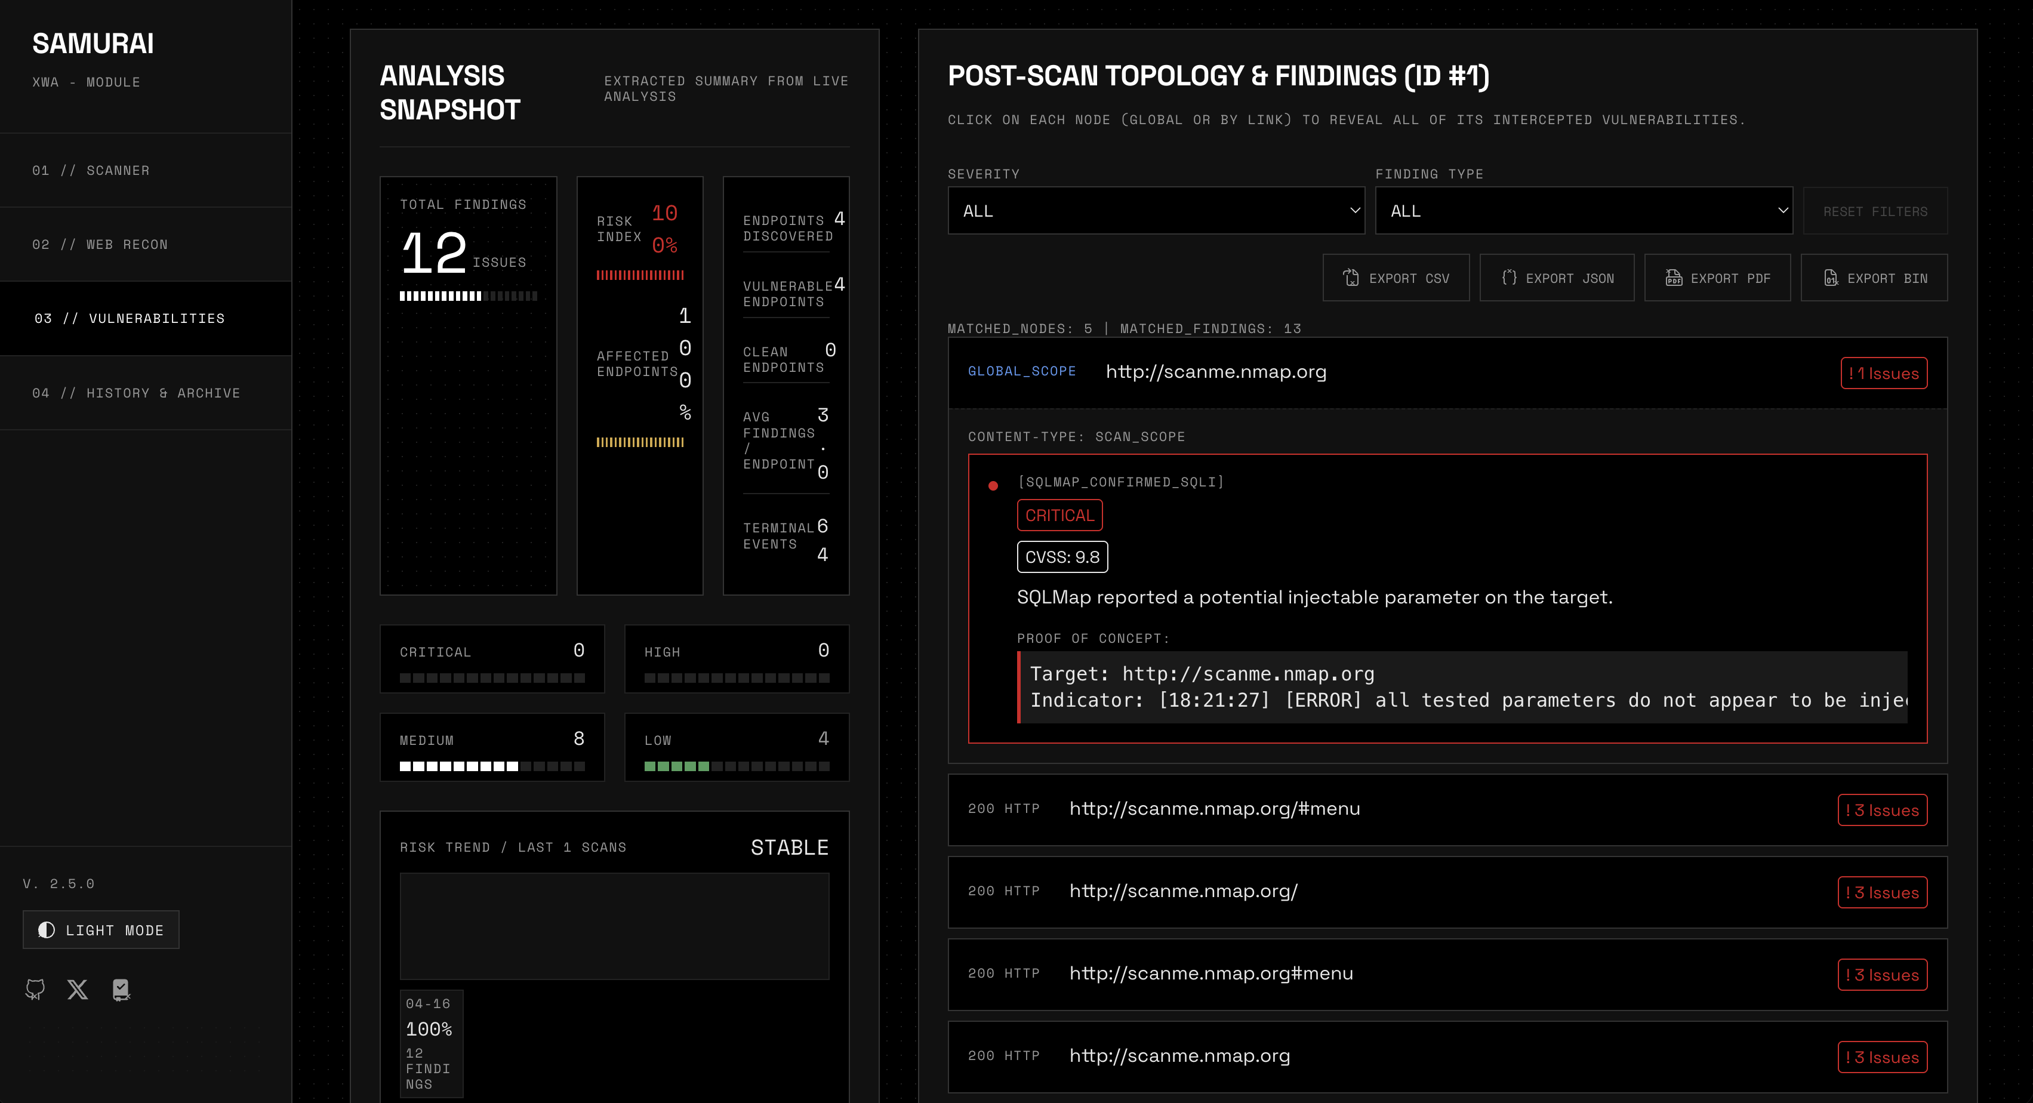Click the High severity card
Image resolution: width=2033 pixels, height=1103 pixels.
[737, 660]
